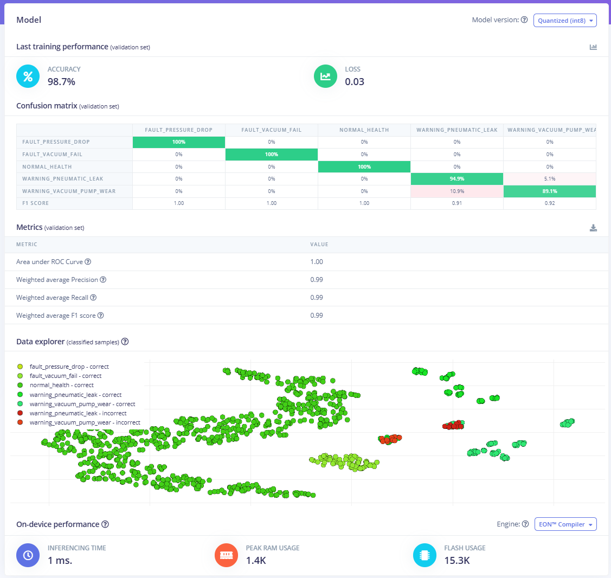Screen dimensions: 611x578
Task: Click the Engine help icon
Action: coord(525,524)
